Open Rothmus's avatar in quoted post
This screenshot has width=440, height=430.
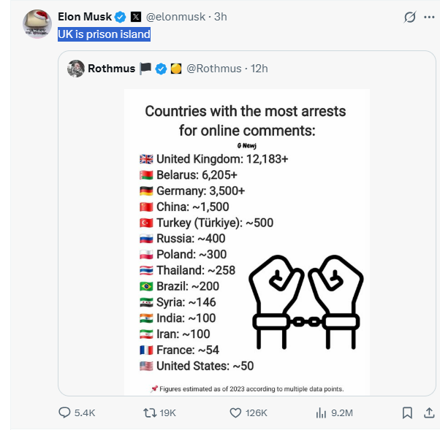pyautogui.click(x=75, y=69)
